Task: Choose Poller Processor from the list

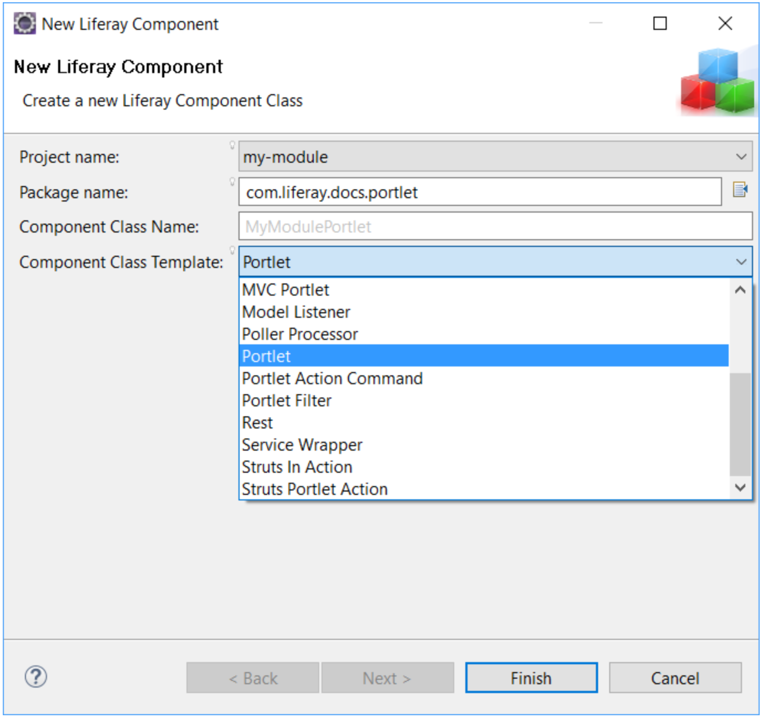Action: click(484, 334)
